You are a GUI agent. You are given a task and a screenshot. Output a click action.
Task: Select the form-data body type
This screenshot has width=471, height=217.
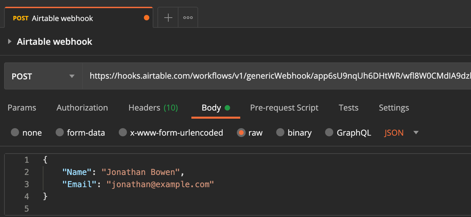coord(80,133)
